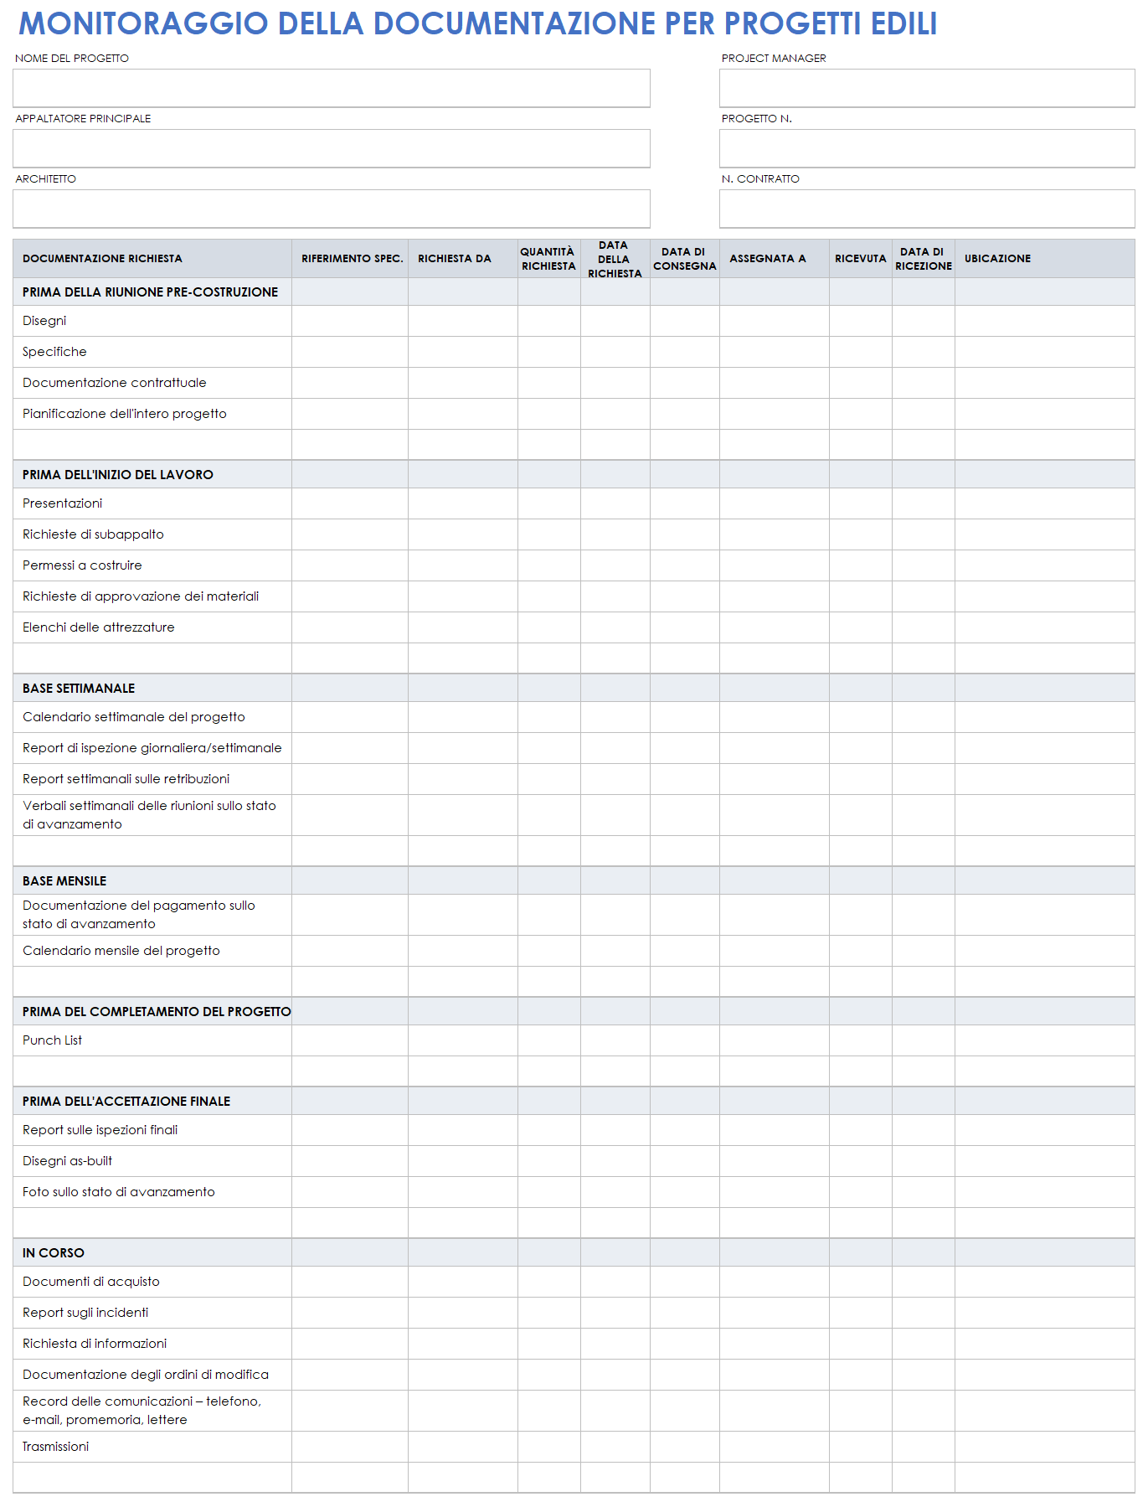Click the Specifiche row label
The height and width of the screenshot is (1502, 1148).
[x=54, y=352]
